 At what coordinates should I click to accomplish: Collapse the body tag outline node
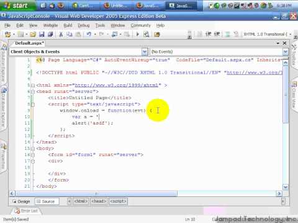coord(33,149)
